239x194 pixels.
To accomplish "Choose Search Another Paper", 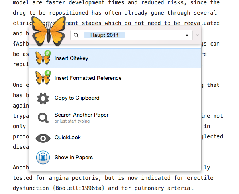I will point(115,118).
